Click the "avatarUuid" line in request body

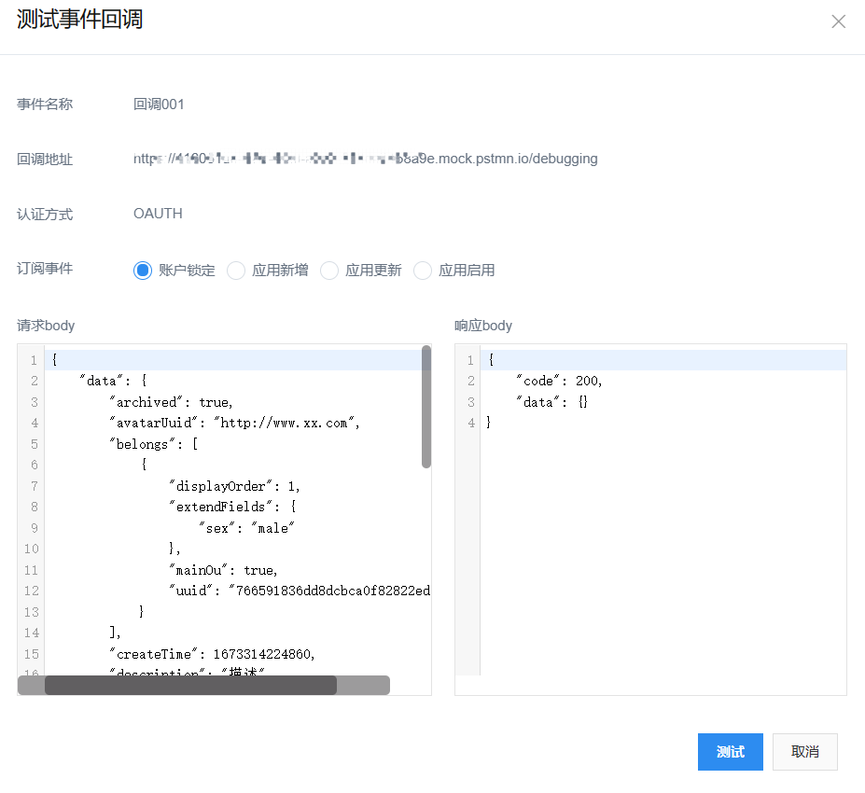tap(233, 423)
